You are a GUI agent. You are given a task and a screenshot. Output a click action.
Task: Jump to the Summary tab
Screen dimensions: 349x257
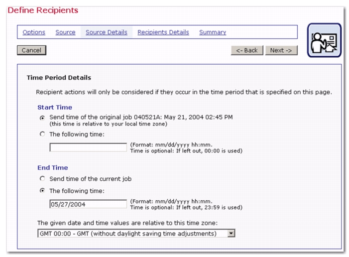[x=213, y=32]
